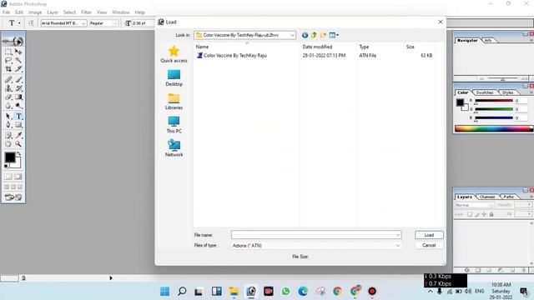The height and width of the screenshot is (300, 534).
Task: Open the File name dropdown list
Action: [398, 235]
